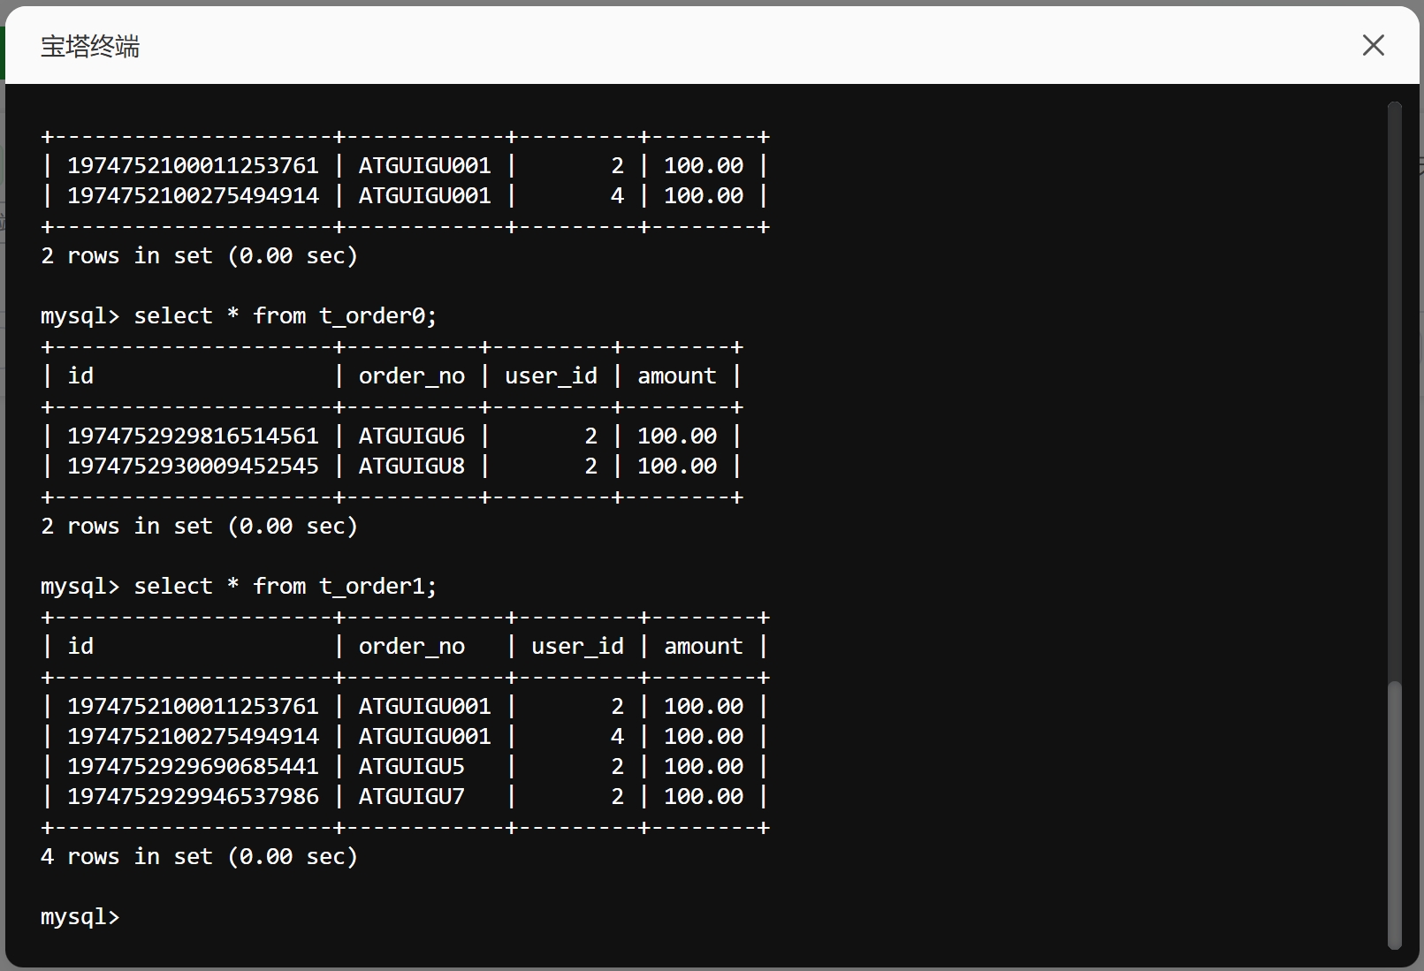Click the terminal's vertical scrollbar thumb
The width and height of the screenshot is (1424, 971).
point(1394,813)
